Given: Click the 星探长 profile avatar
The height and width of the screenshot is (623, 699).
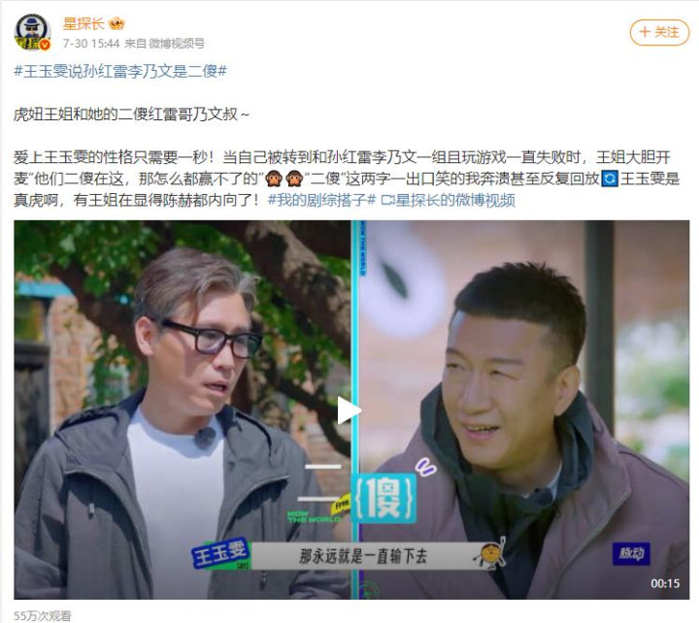Looking at the screenshot, I should tap(33, 32).
